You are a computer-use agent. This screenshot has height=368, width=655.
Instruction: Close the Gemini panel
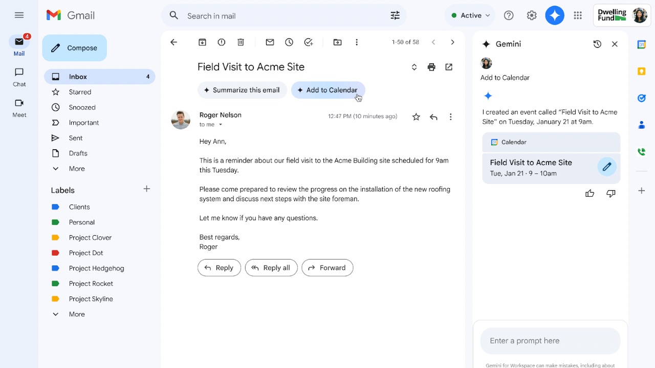pos(615,44)
